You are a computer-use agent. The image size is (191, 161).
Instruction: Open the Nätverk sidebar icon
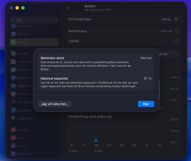point(13,34)
